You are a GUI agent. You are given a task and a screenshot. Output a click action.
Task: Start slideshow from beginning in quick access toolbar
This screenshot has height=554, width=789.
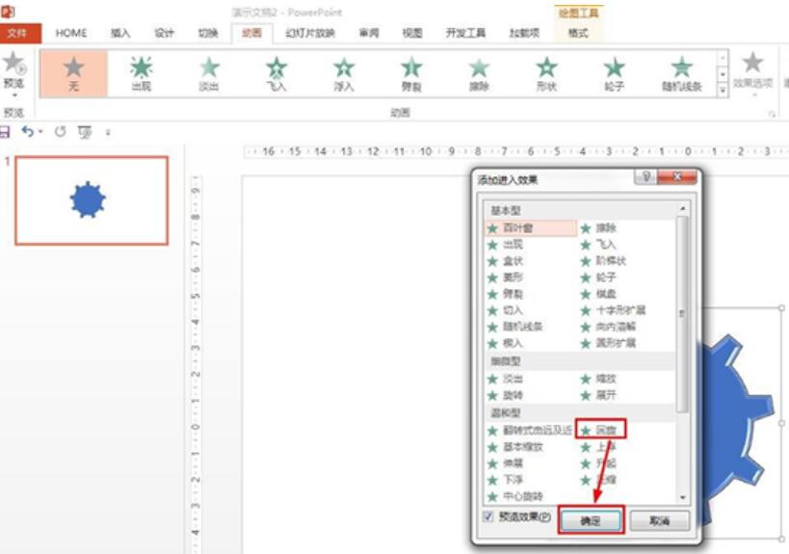85,132
